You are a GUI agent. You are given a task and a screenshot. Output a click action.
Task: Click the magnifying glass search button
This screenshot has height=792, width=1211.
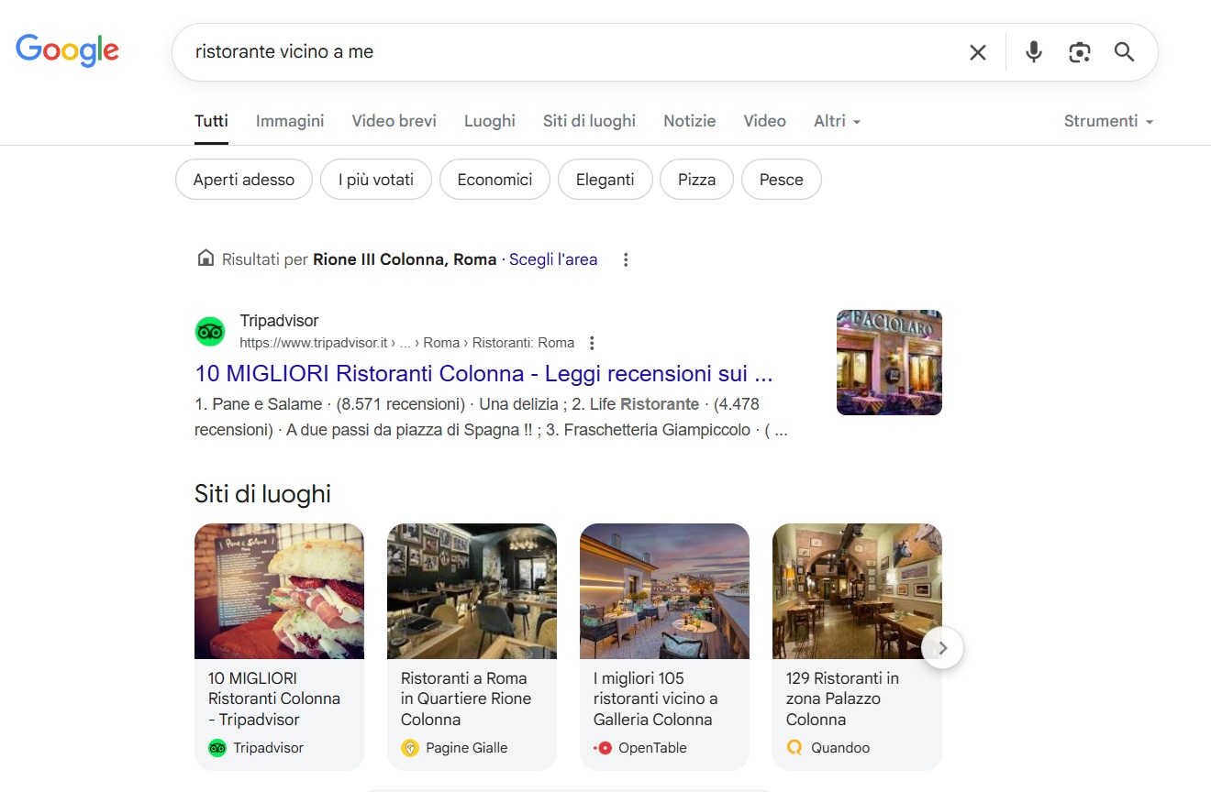click(x=1125, y=52)
